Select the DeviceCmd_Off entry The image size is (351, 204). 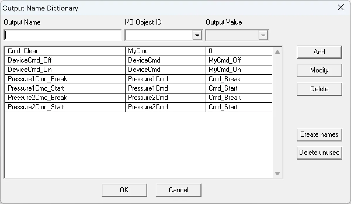coord(64,60)
